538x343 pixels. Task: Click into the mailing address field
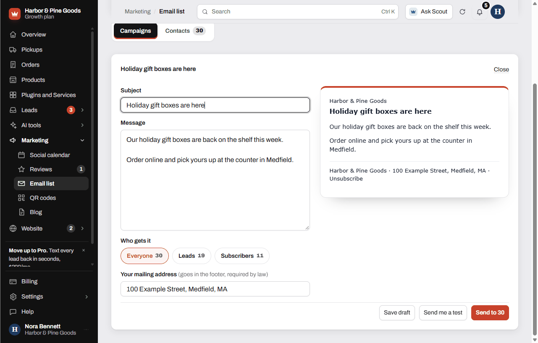pyautogui.click(x=215, y=289)
